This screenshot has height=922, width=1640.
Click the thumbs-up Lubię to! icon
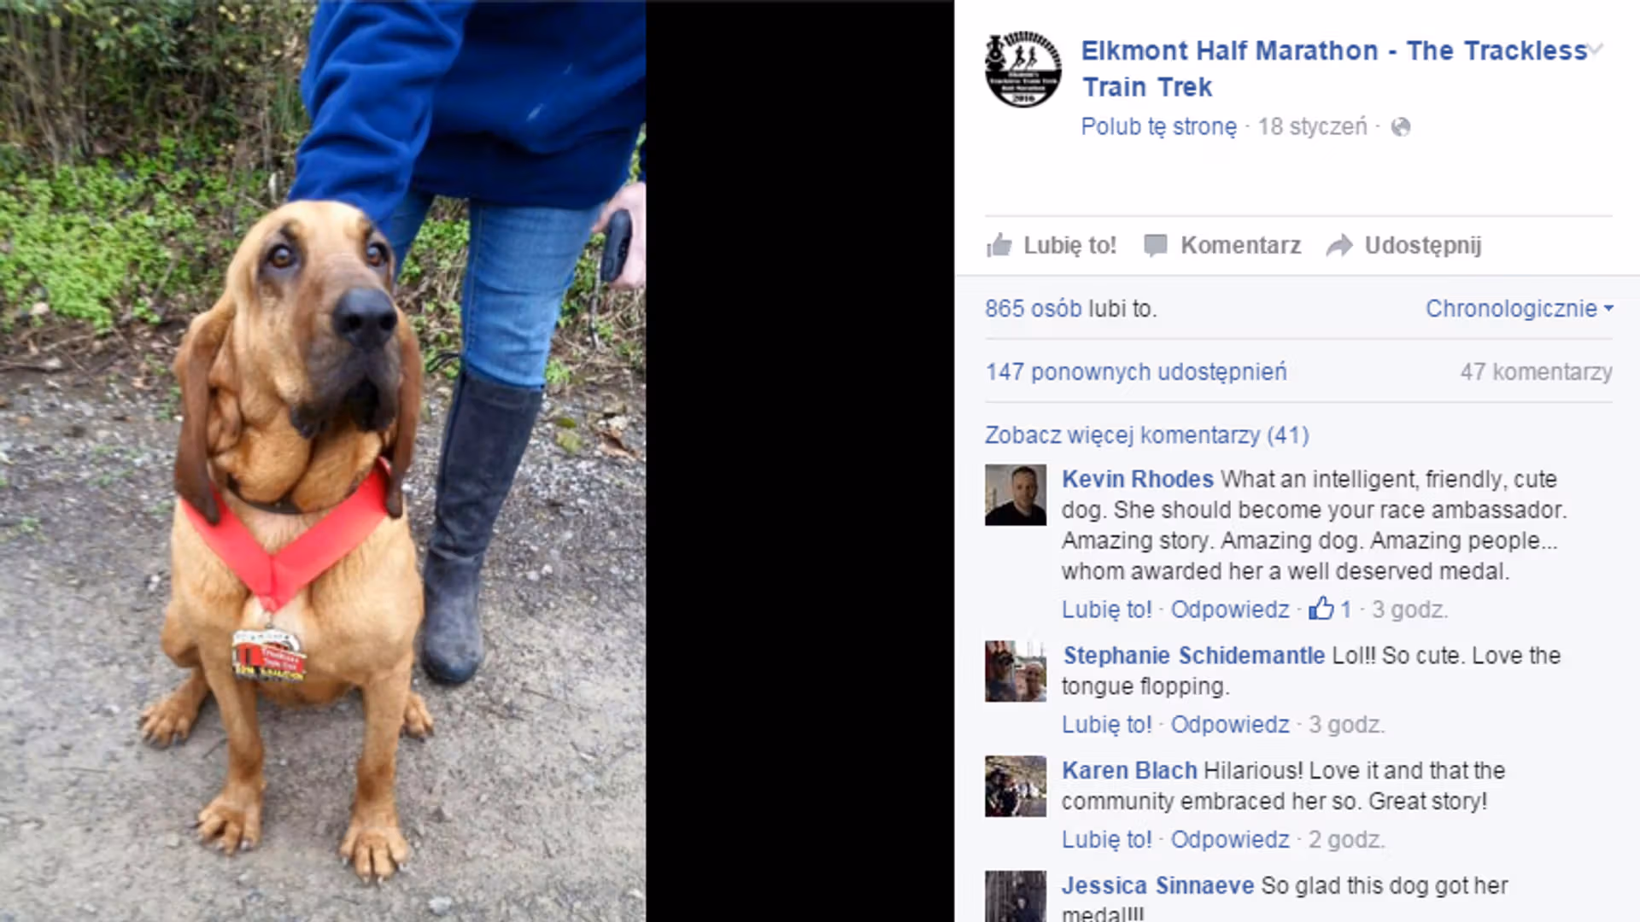point(999,246)
